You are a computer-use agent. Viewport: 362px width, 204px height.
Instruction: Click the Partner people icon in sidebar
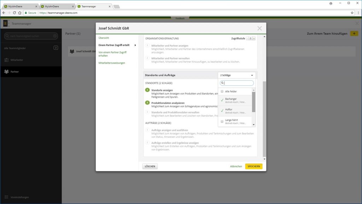pos(6,71)
